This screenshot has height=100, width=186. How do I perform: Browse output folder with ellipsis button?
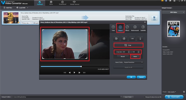tap(121, 97)
